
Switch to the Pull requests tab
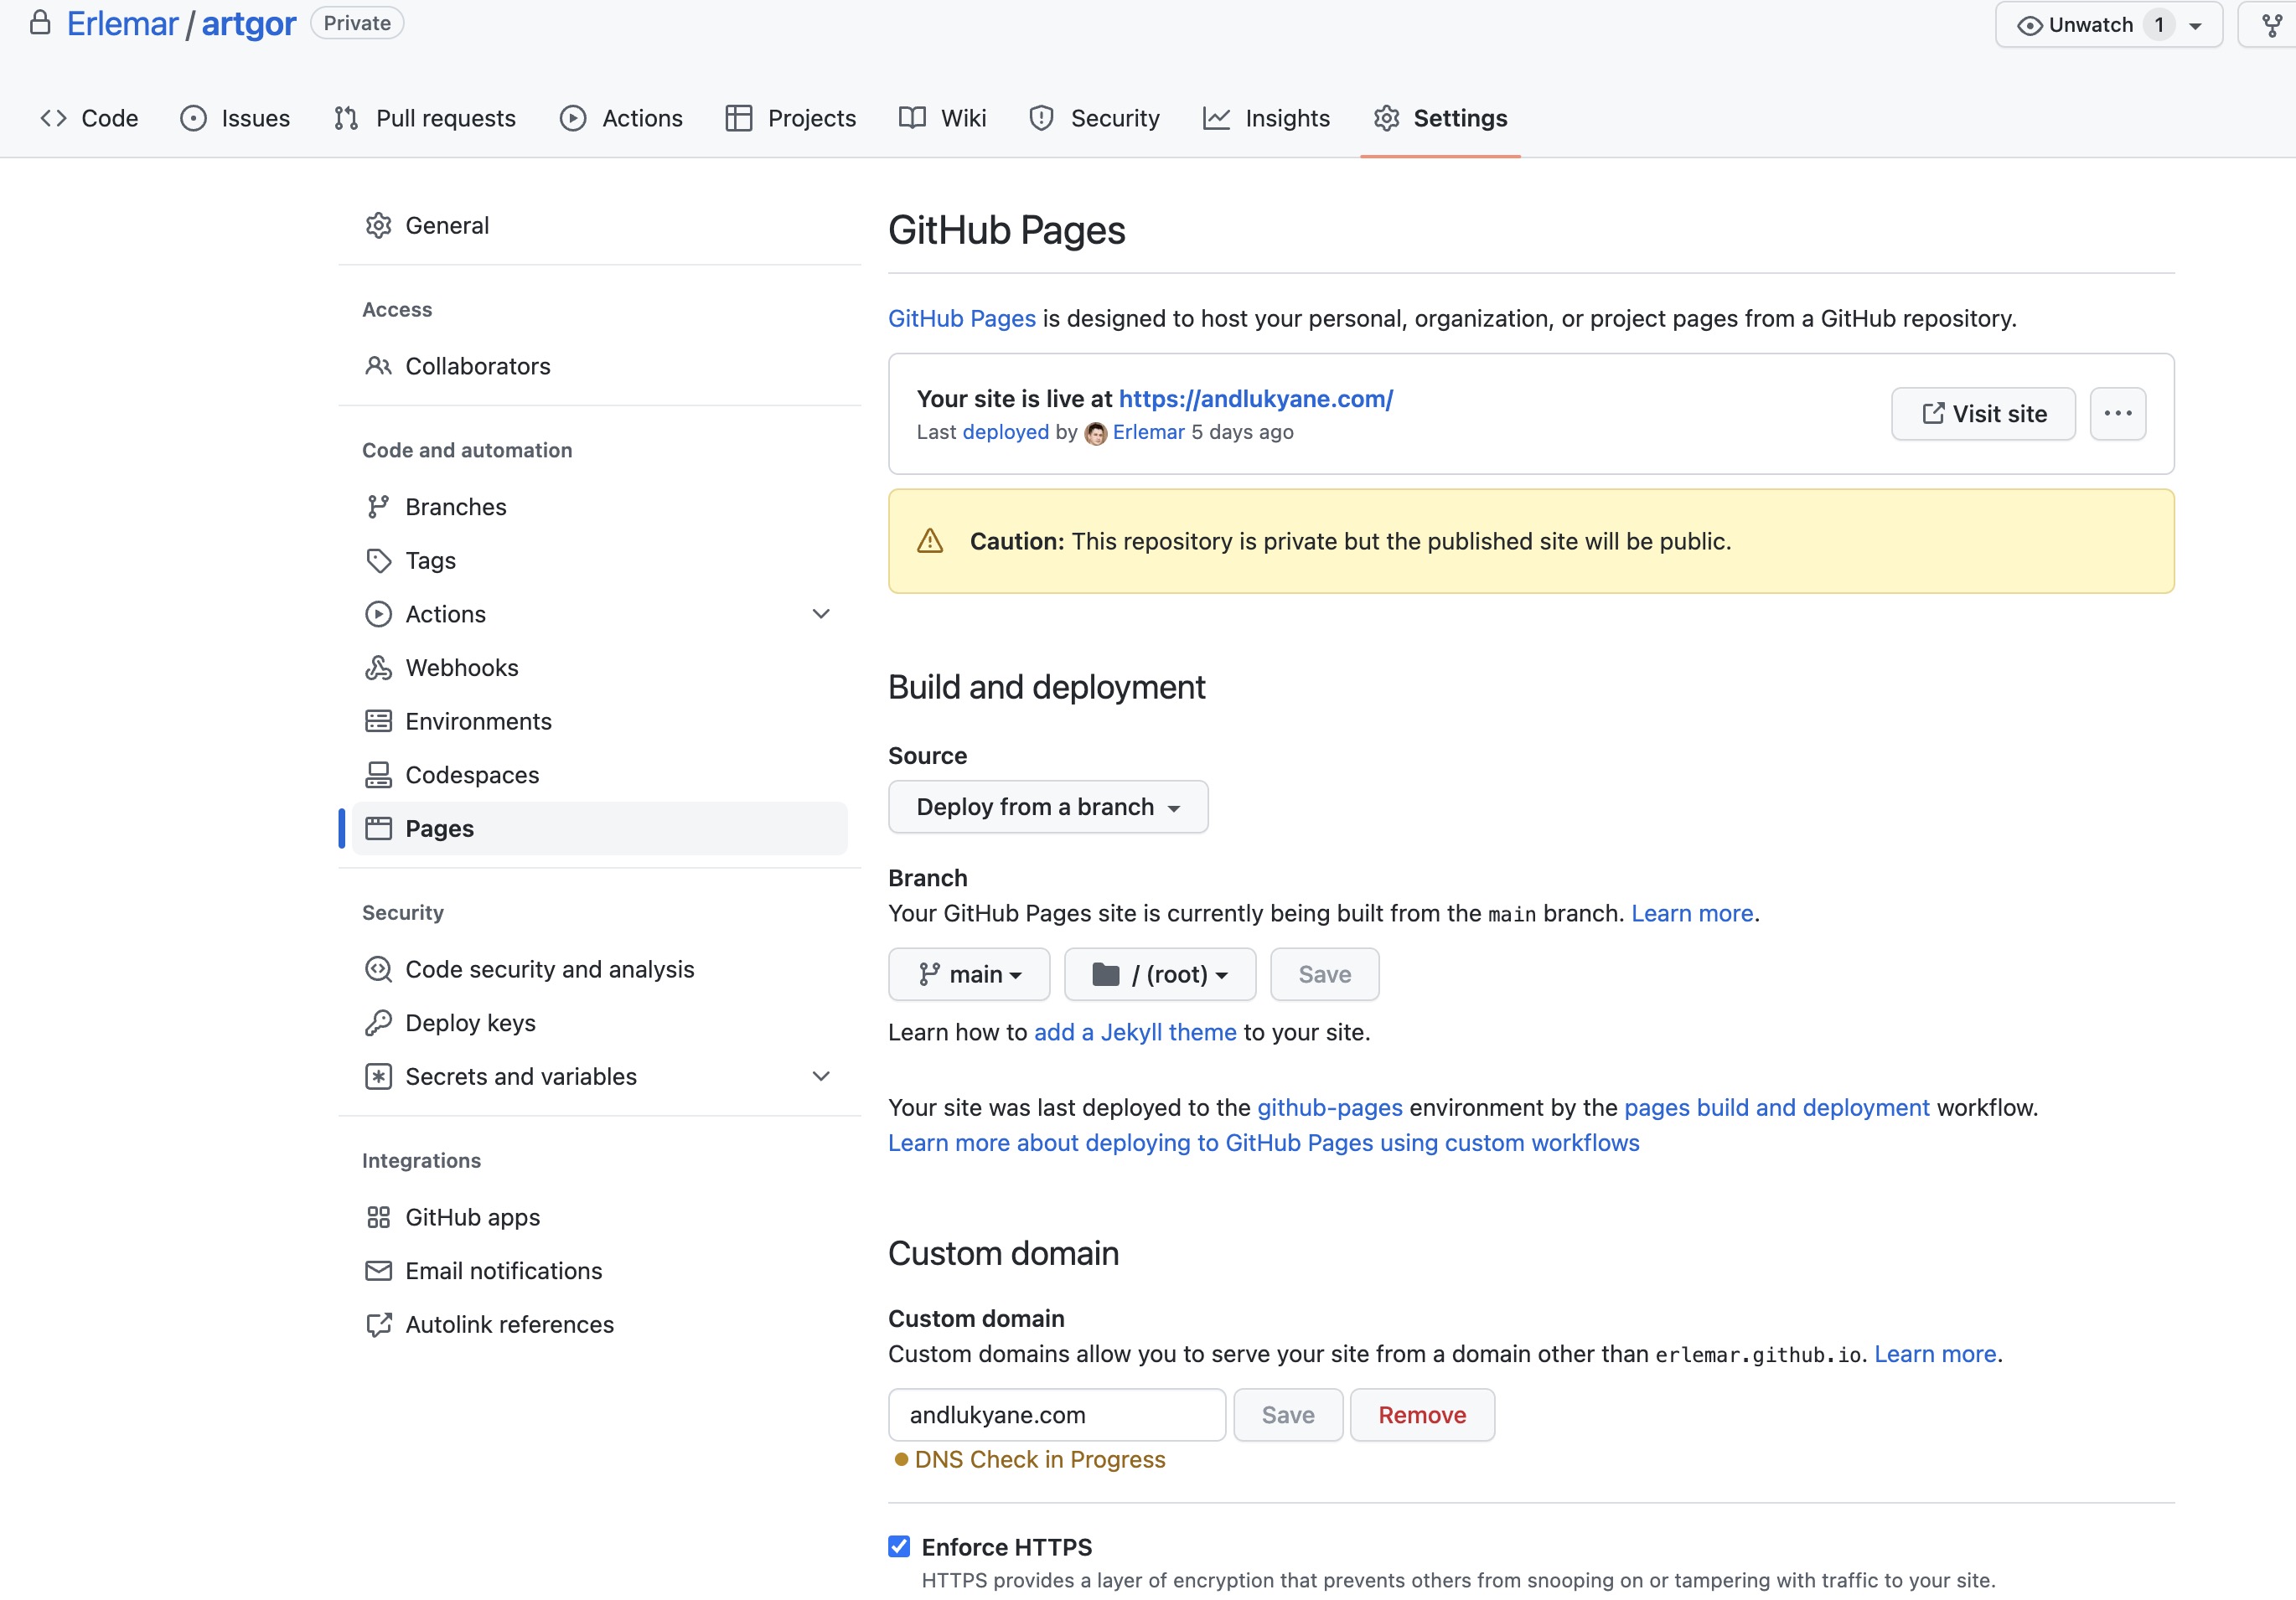pos(425,118)
